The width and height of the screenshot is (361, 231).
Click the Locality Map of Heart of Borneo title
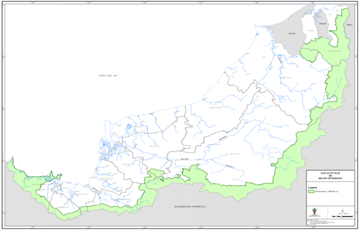pos(330,176)
